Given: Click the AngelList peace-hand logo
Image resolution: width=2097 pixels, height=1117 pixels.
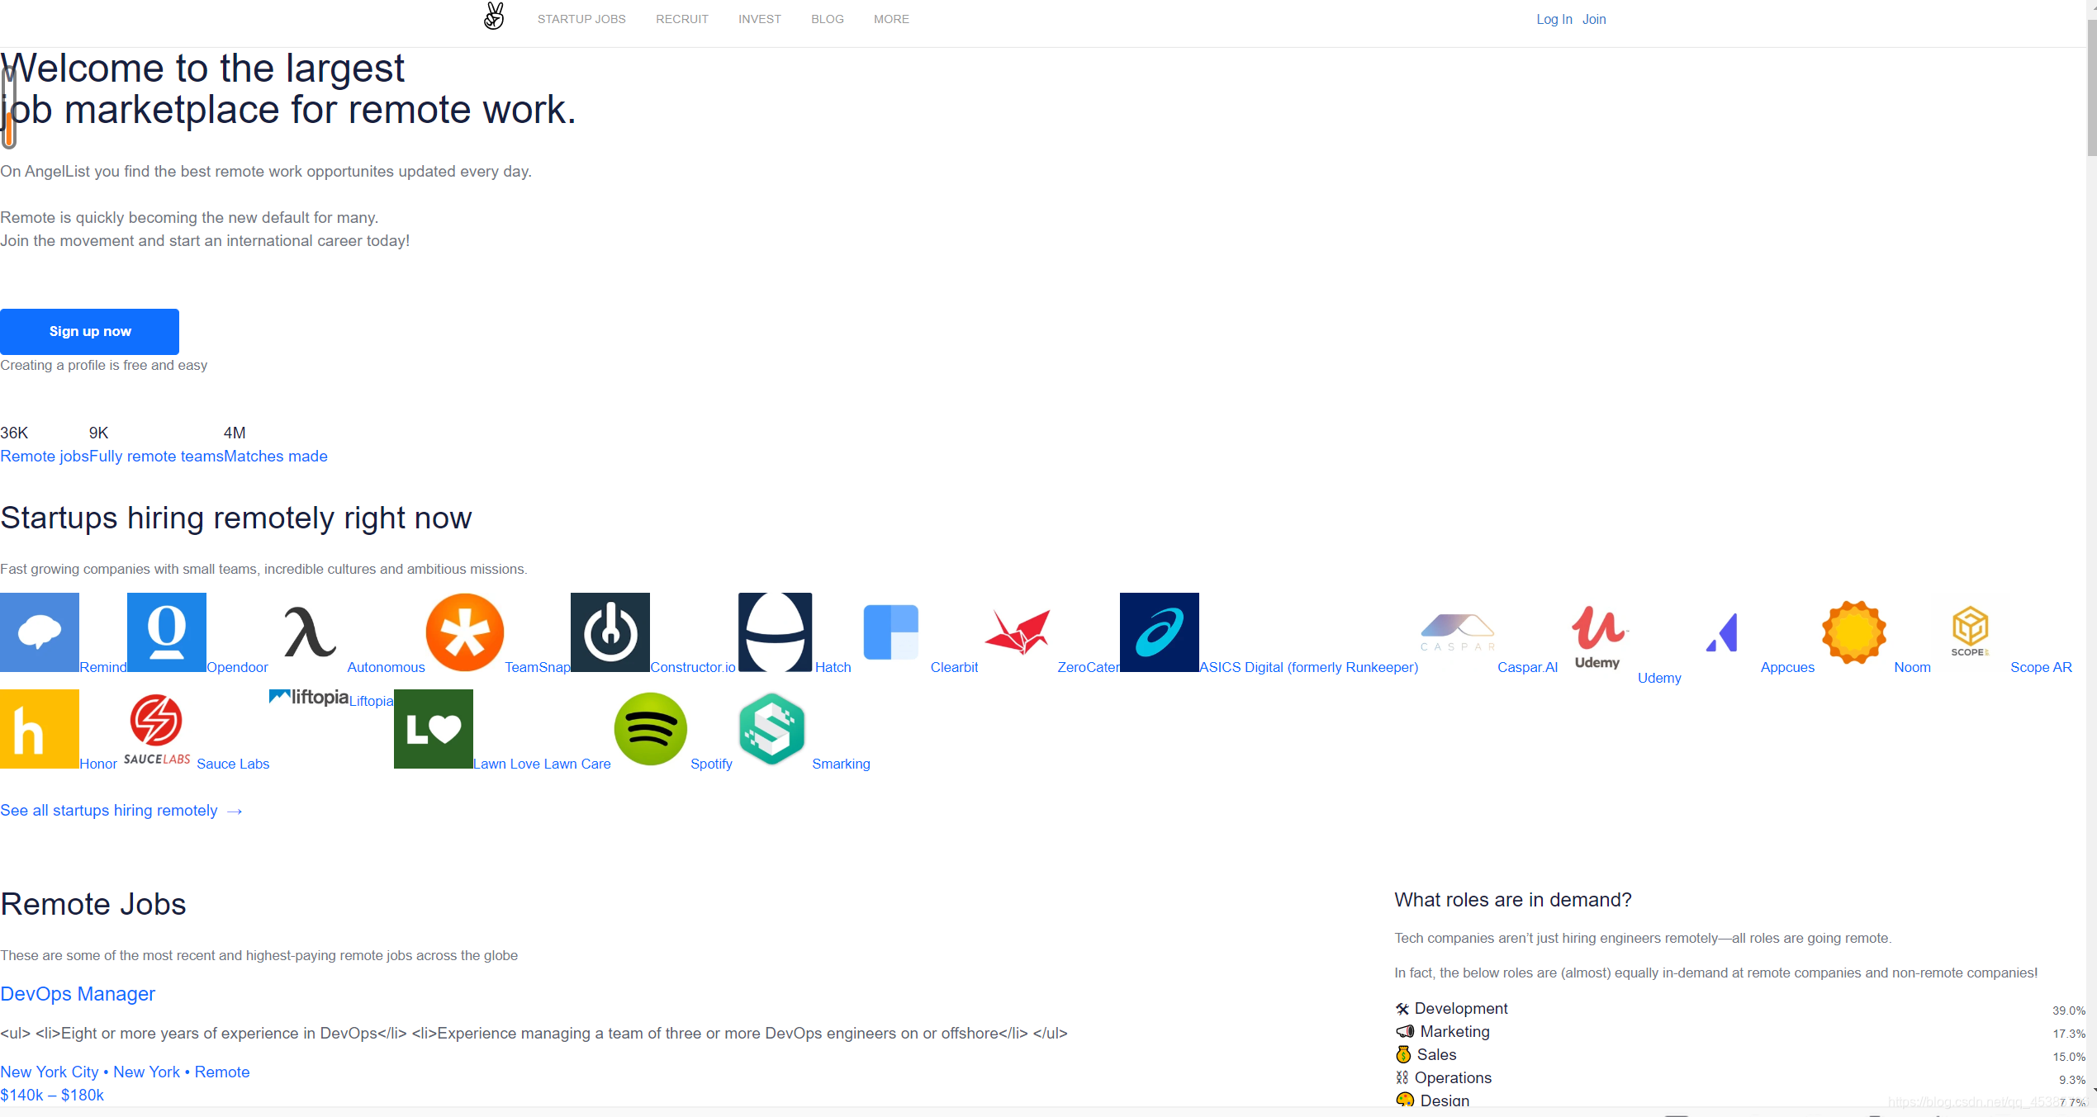Looking at the screenshot, I should pyautogui.click(x=494, y=17).
